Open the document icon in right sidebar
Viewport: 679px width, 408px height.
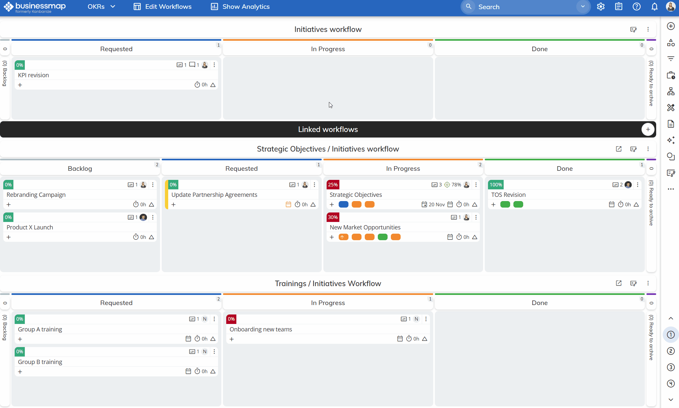pos(671,124)
